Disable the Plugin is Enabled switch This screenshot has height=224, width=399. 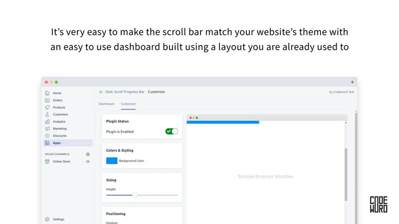[172, 131]
